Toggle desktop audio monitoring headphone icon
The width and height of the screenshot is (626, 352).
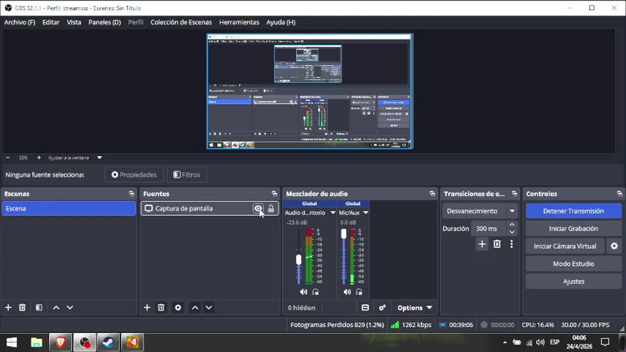pyautogui.click(x=315, y=292)
